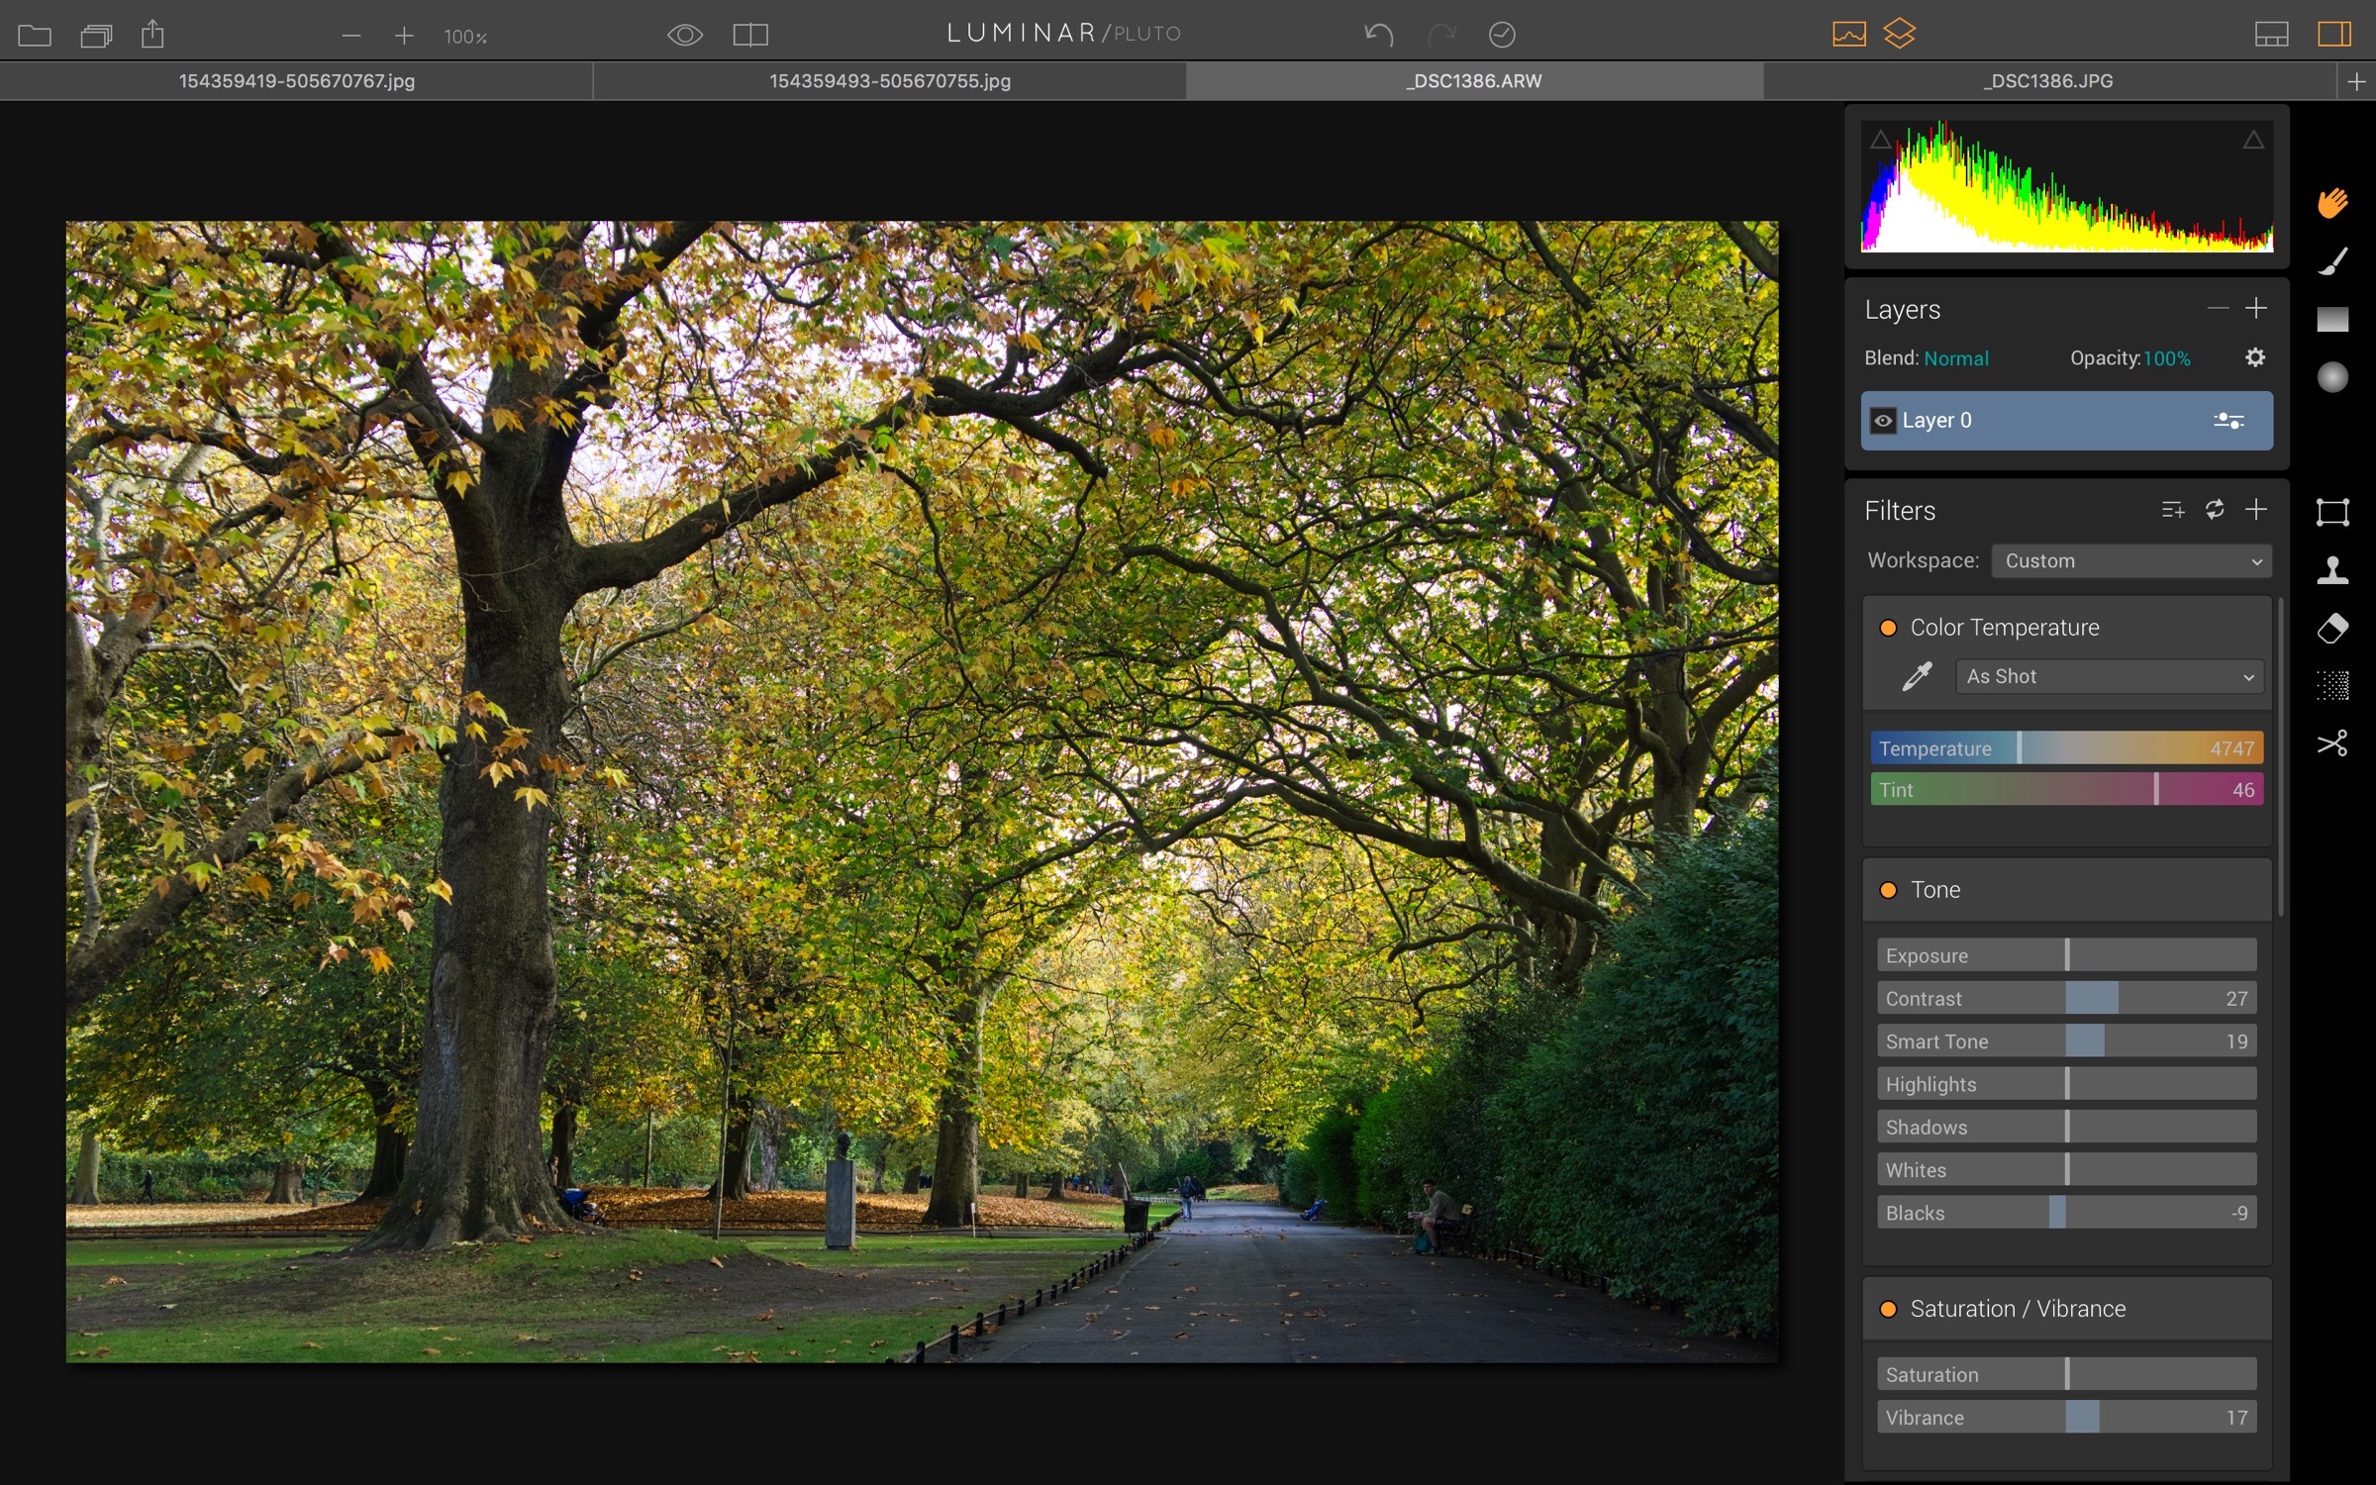Screen dimensions: 2376x1485
Task: Toggle the before/after compare view icon
Action: (750, 36)
